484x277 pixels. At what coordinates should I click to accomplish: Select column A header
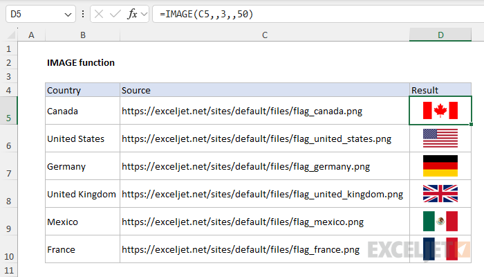click(x=31, y=35)
